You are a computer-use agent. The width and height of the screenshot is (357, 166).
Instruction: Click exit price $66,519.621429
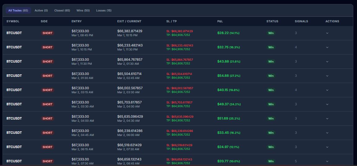click(x=130, y=145)
